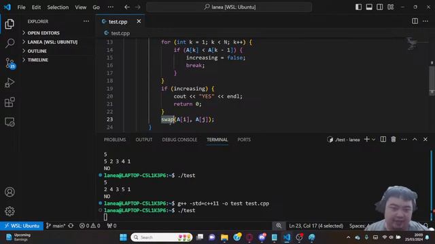Go forward with the right arrow
Screen dimensions: 435x244
138,7
